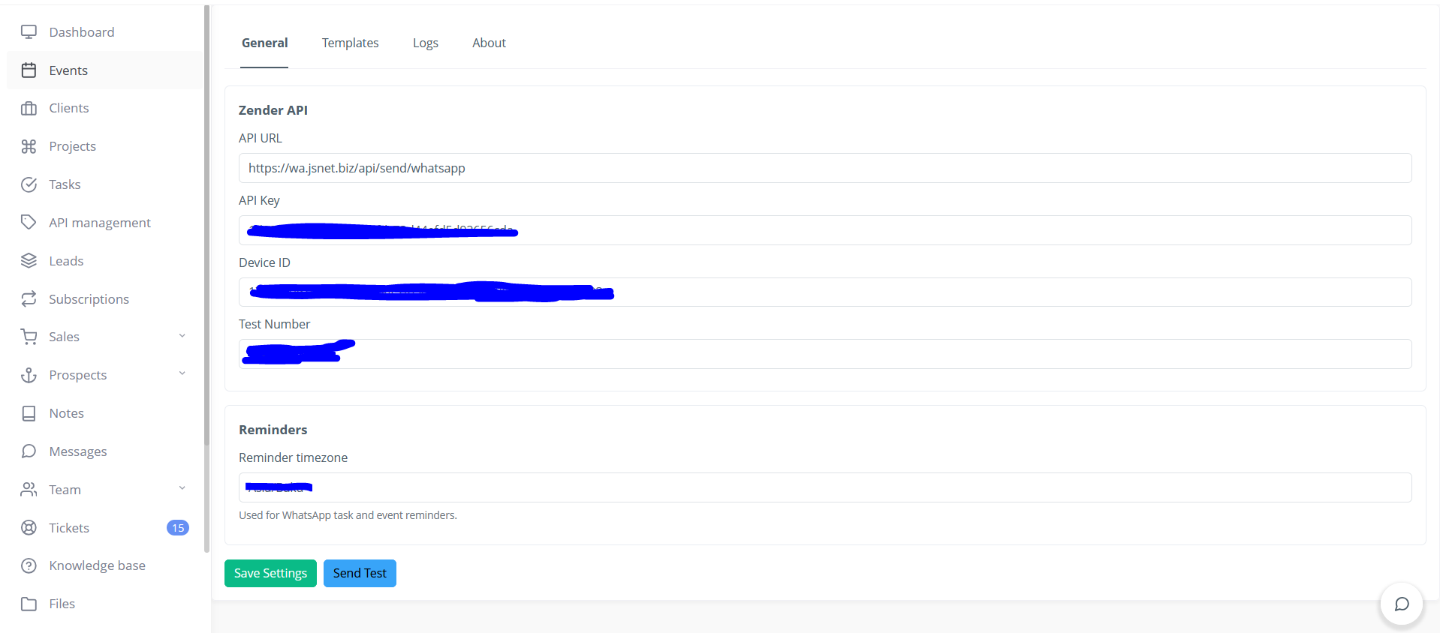
Task: Click the Device ID label
Action: [264, 262]
